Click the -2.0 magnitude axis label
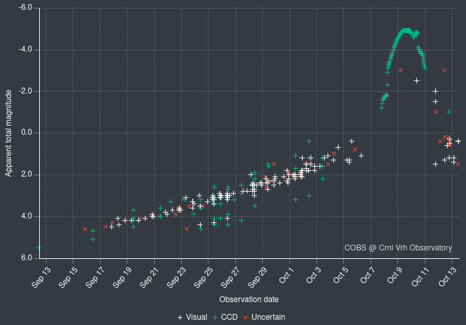 (x=25, y=91)
